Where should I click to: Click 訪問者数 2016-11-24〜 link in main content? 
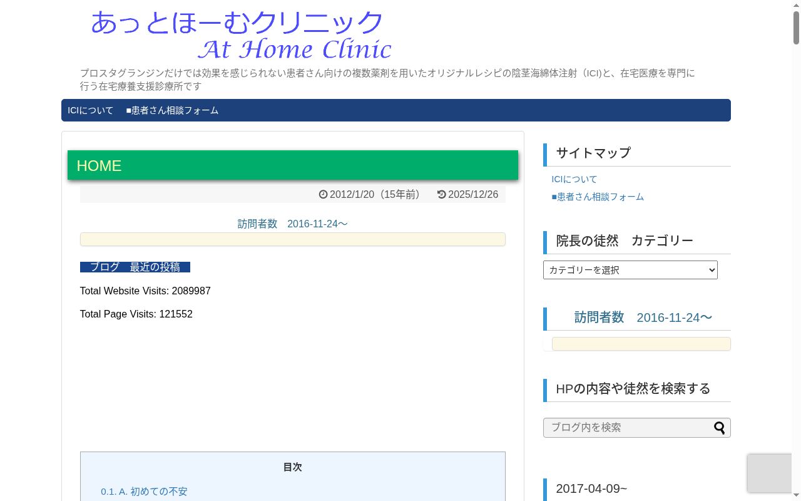pos(292,224)
